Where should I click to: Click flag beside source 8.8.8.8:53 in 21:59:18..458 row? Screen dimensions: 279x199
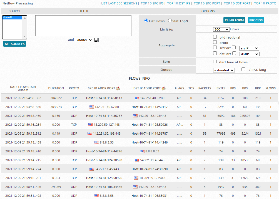[x=97, y=142]
